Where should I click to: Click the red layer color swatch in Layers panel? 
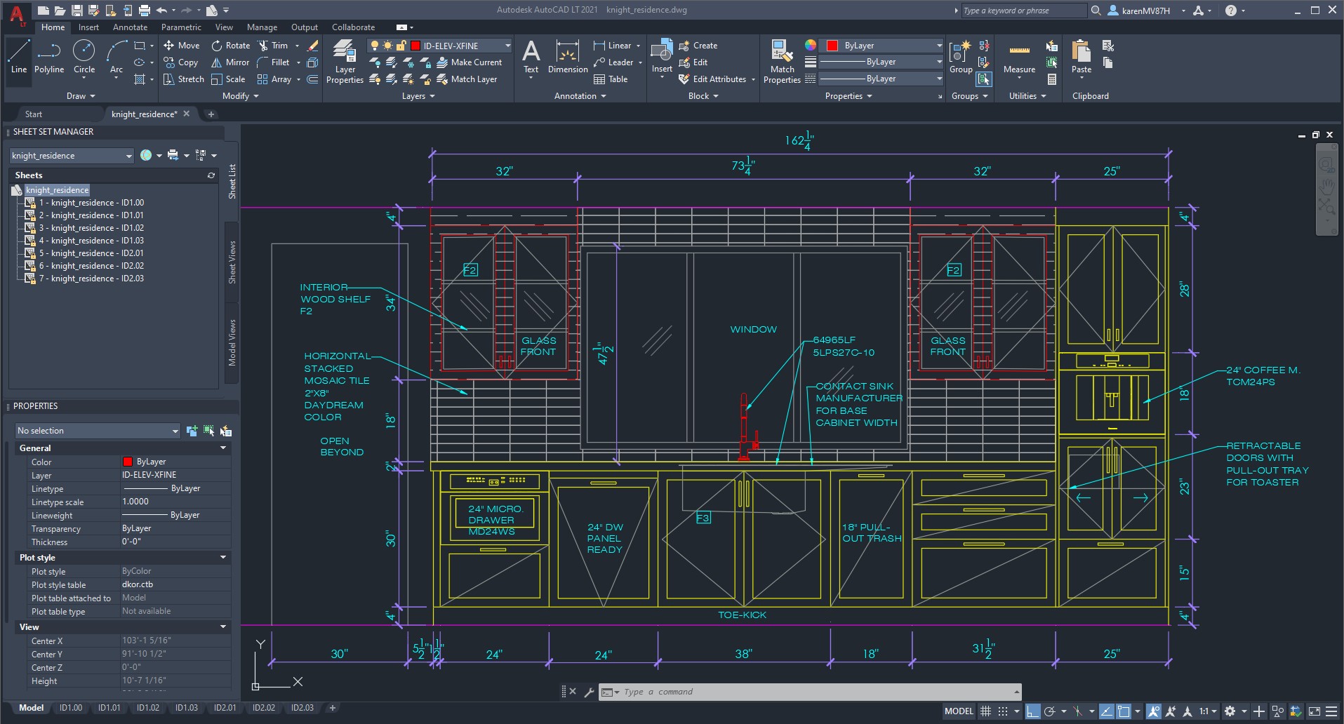[x=415, y=46]
